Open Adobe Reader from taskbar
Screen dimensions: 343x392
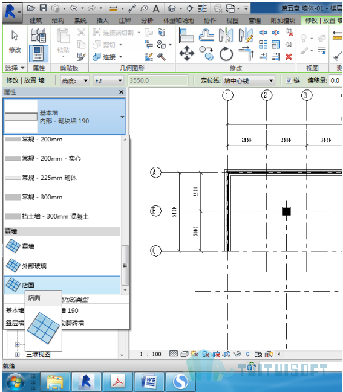pyautogui.click(x=117, y=382)
